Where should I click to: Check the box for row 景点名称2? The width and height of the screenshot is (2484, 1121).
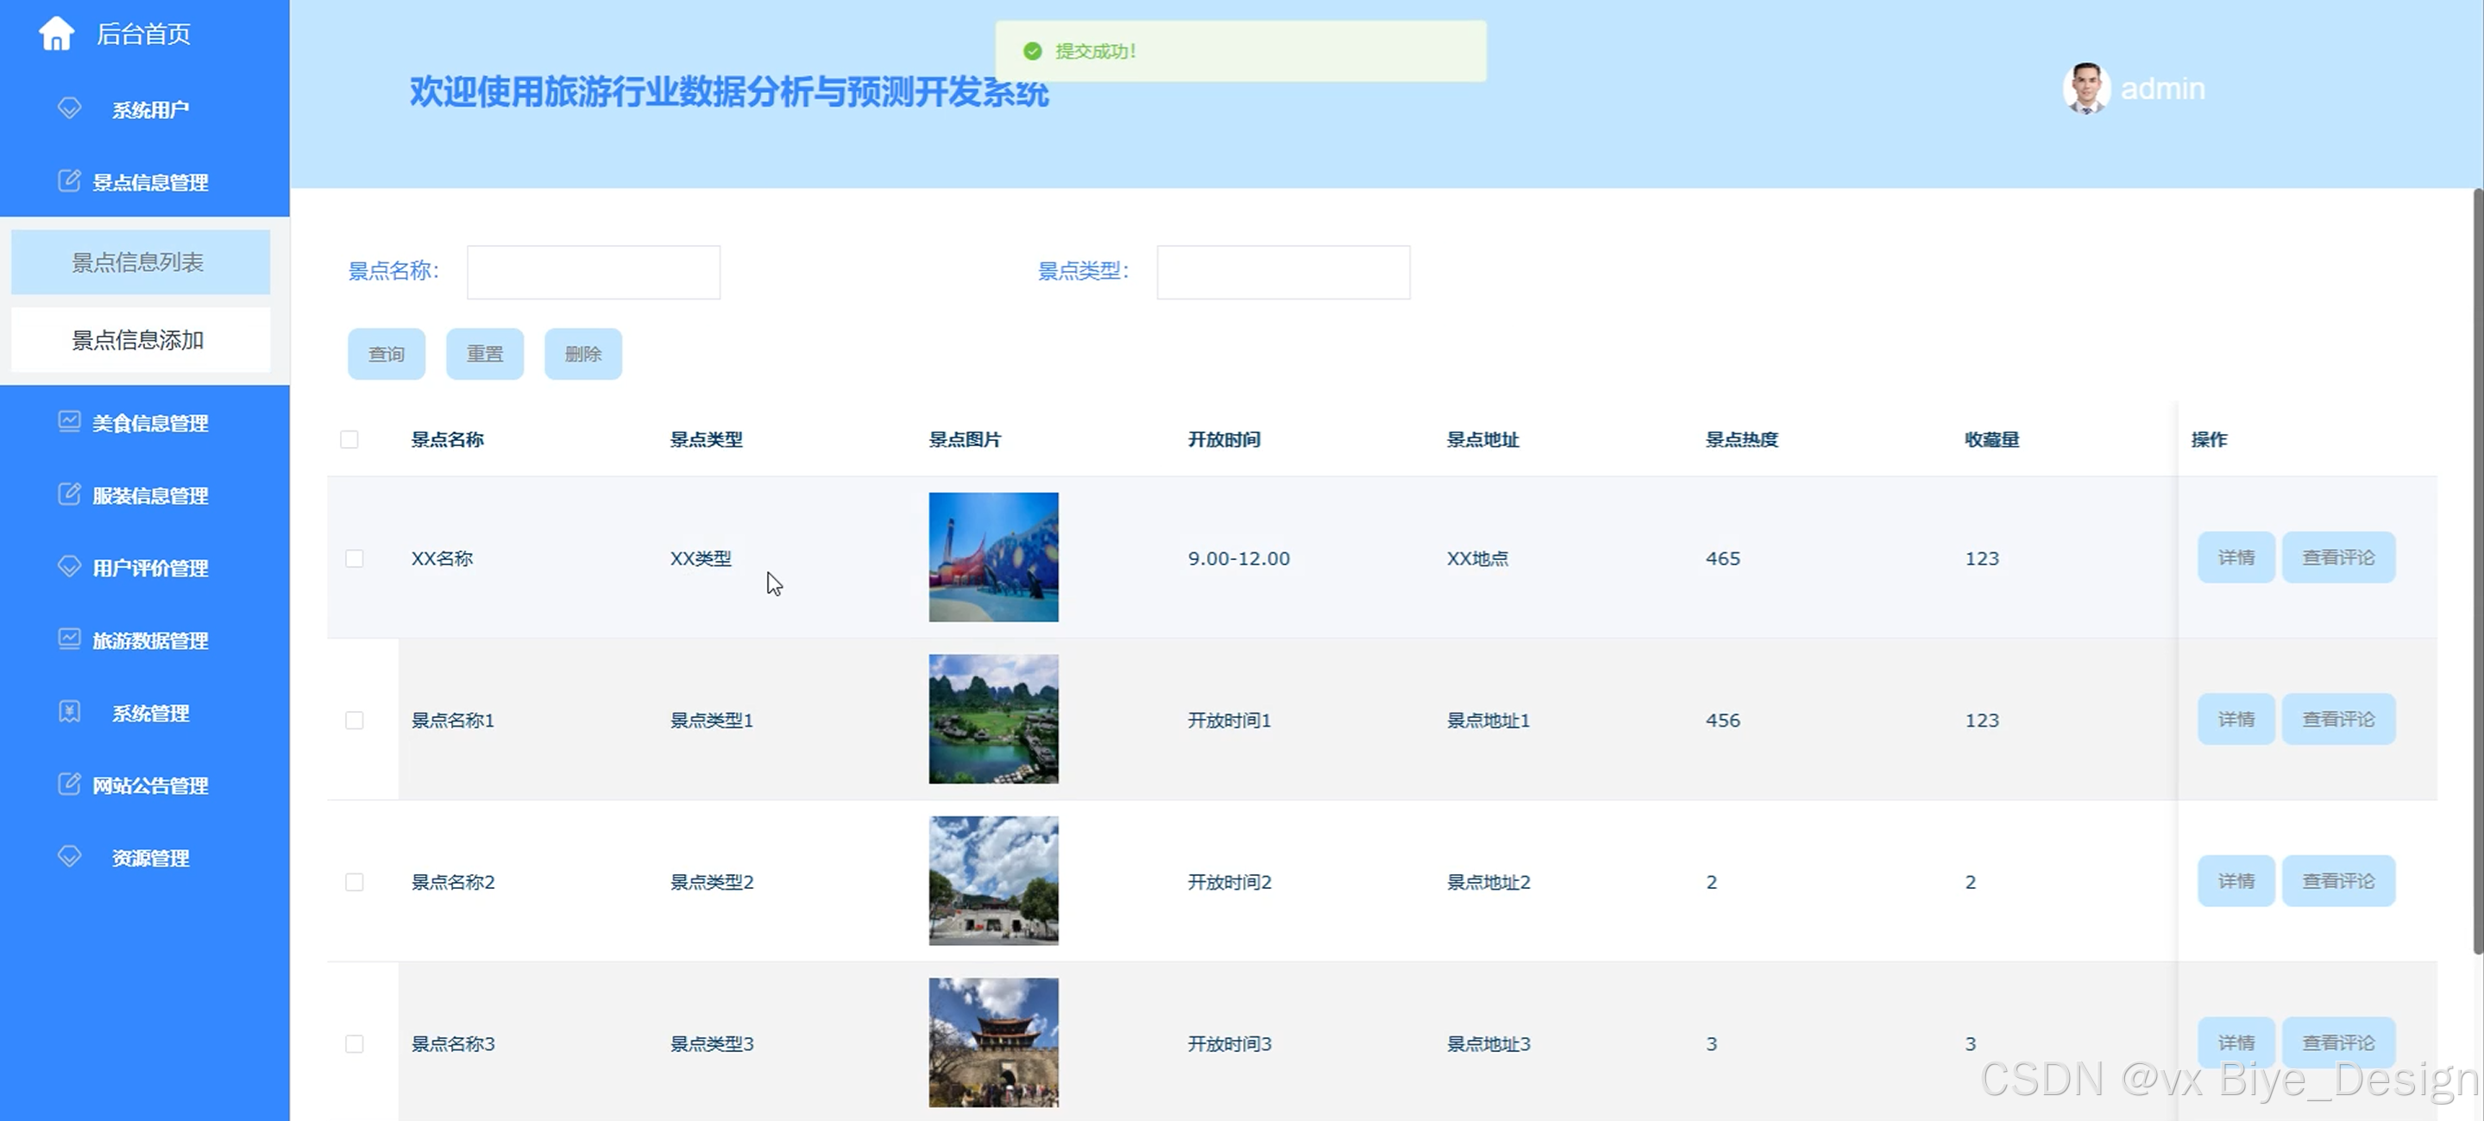[354, 883]
